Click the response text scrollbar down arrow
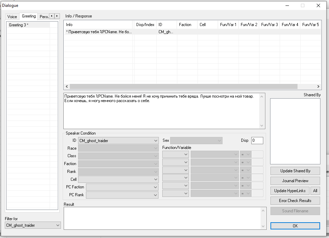Viewport: 329px width, 238px height. 262,125
